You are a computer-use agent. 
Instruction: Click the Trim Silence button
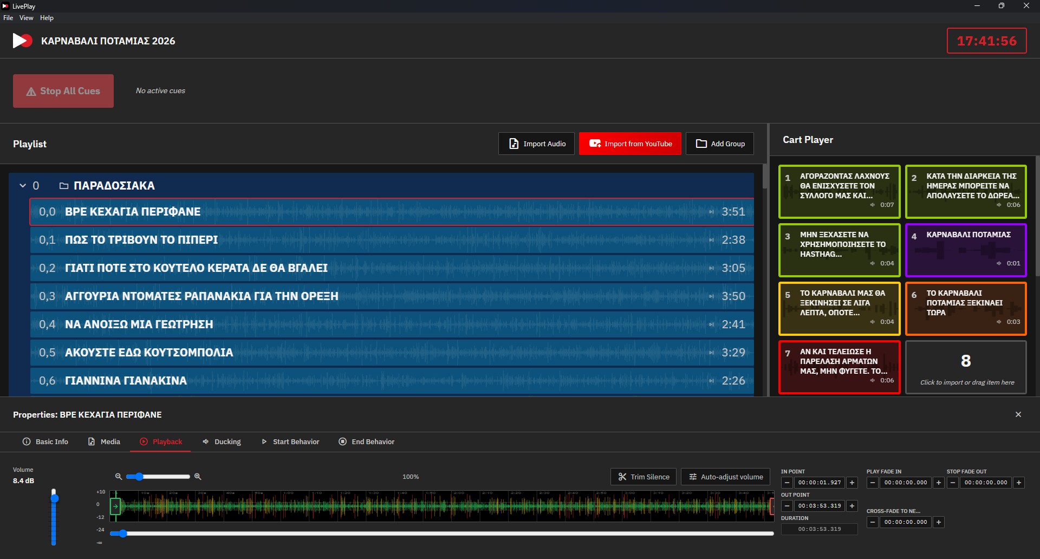click(x=643, y=477)
